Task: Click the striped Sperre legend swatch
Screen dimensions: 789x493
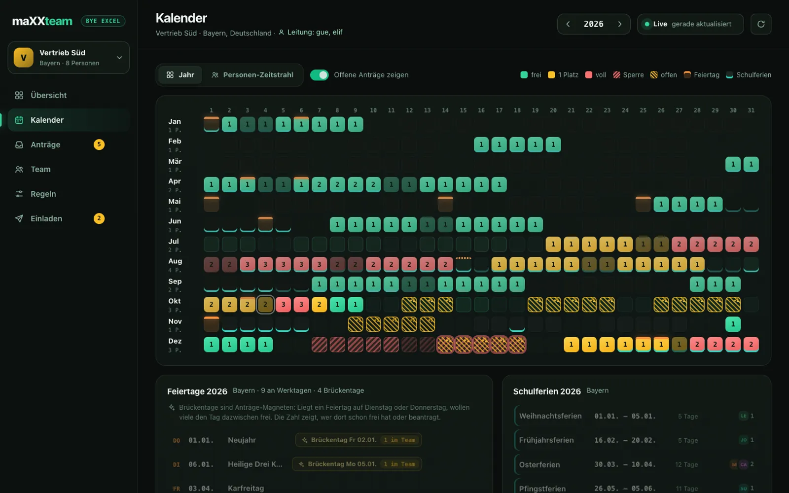Action: point(616,75)
